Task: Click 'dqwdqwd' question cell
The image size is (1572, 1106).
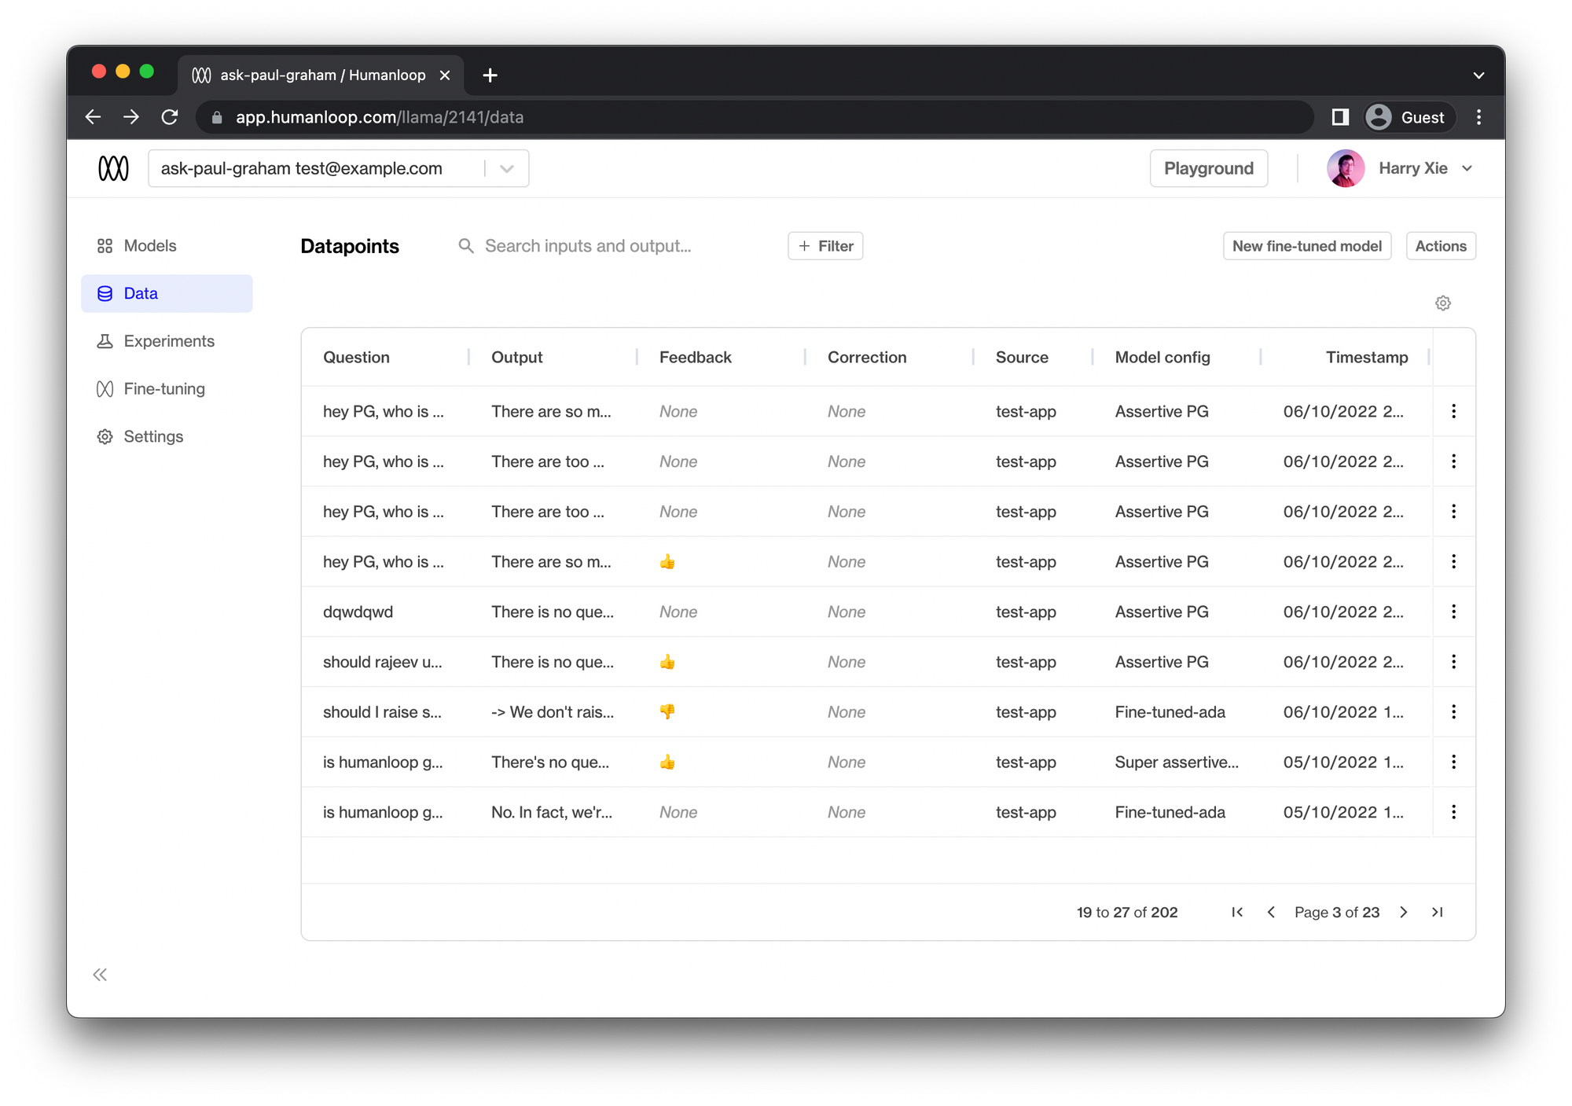Action: click(x=358, y=612)
